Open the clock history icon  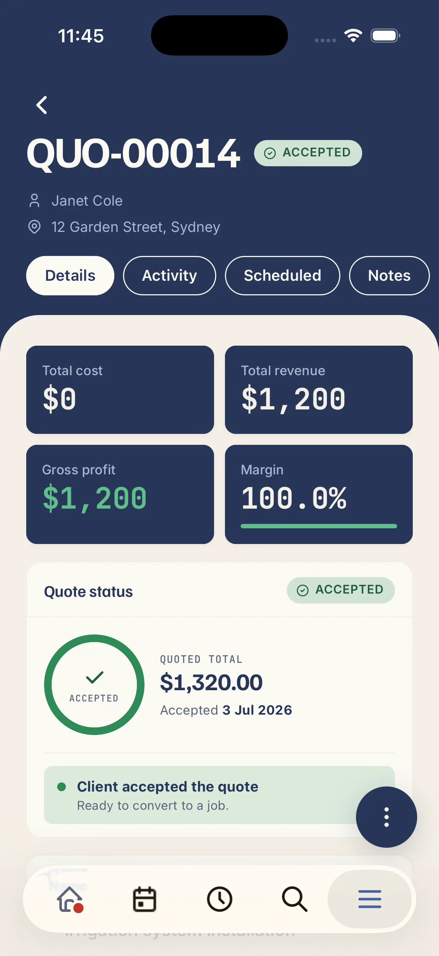[x=219, y=899]
